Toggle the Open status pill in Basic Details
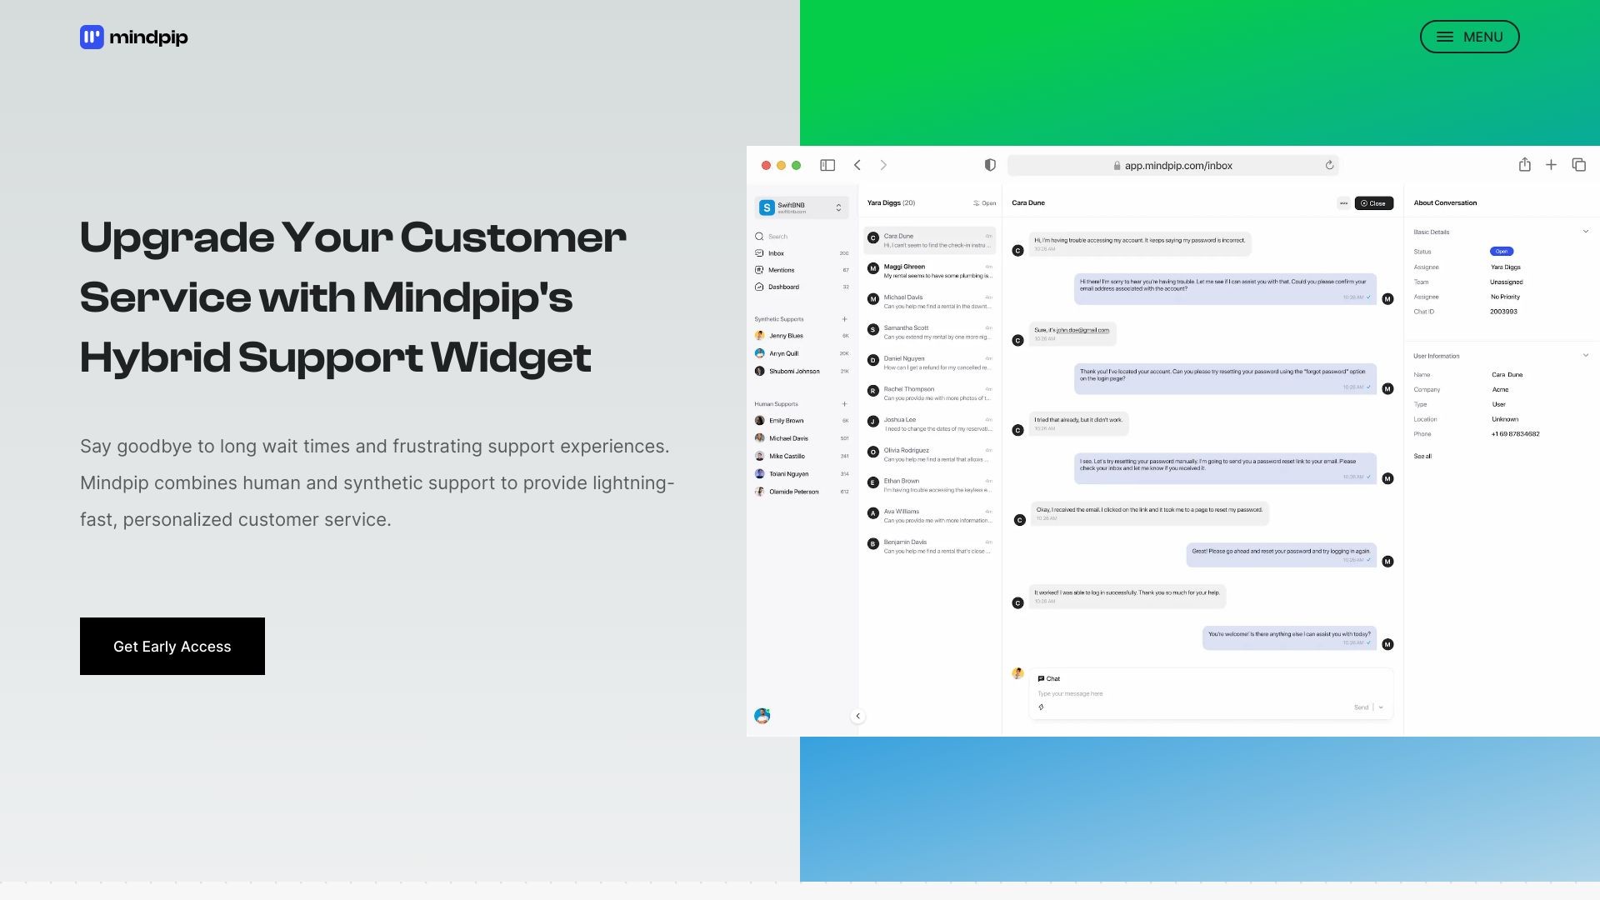The height and width of the screenshot is (900, 1600). [x=1500, y=251]
